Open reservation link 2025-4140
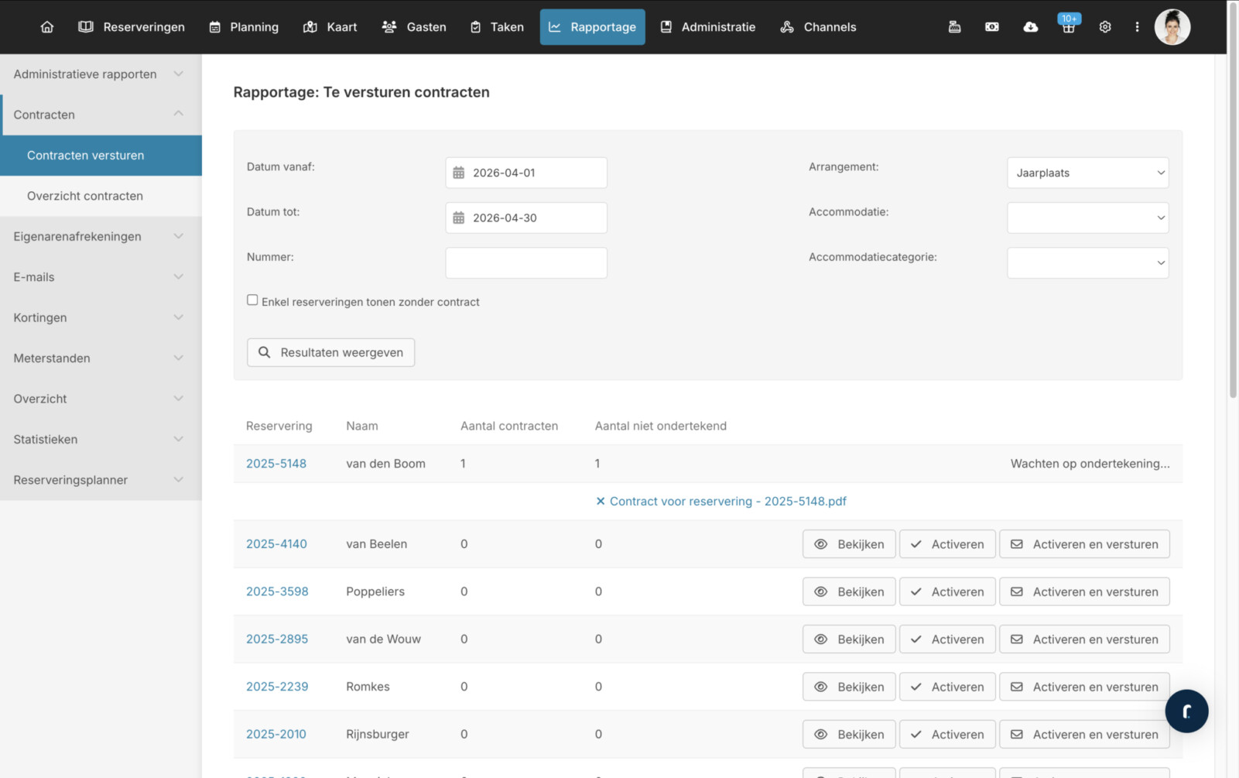Image resolution: width=1239 pixels, height=778 pixels. pos(276,544)
